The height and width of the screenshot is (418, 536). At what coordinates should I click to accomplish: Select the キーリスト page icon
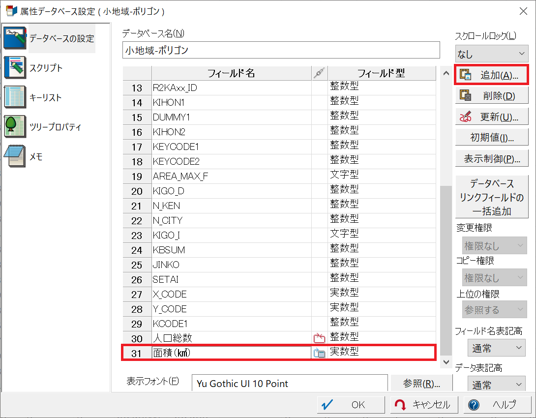pyautogui.click(x=15, y=97)
